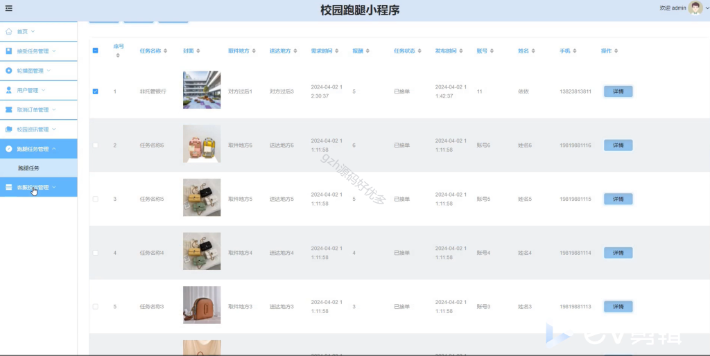Image resolution: width=710 pixels, height=356 pixels.
Task: Open the admin dropdown arrow
Action: point(707,8)
